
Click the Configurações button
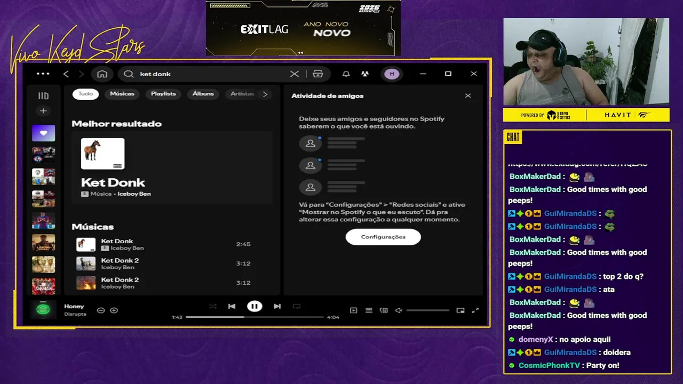383,237
